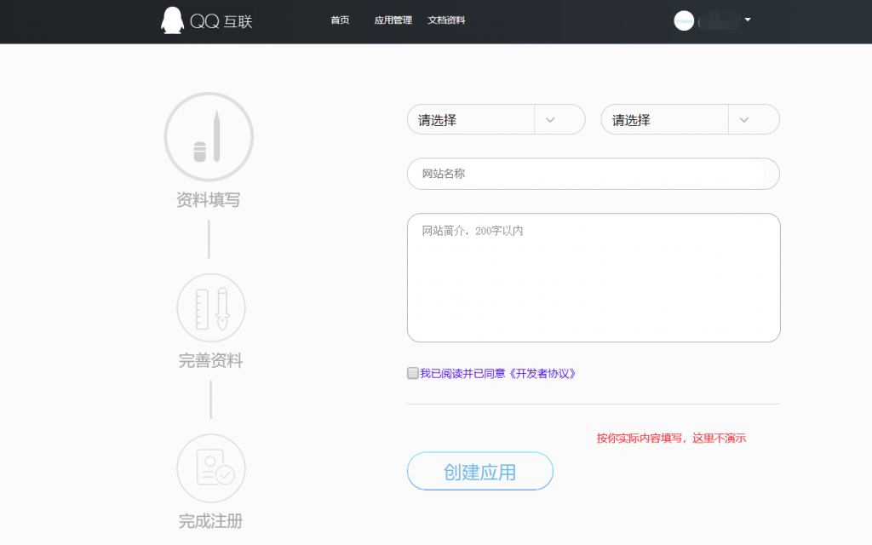The image size is (872, 545).
Task: Click the 创建应用 button
Action: point(479,471)
